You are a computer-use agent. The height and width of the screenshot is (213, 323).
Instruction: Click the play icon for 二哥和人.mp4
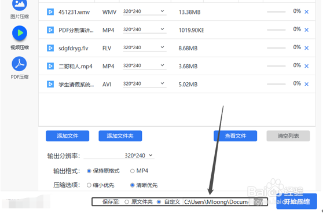tap(50, 66)
